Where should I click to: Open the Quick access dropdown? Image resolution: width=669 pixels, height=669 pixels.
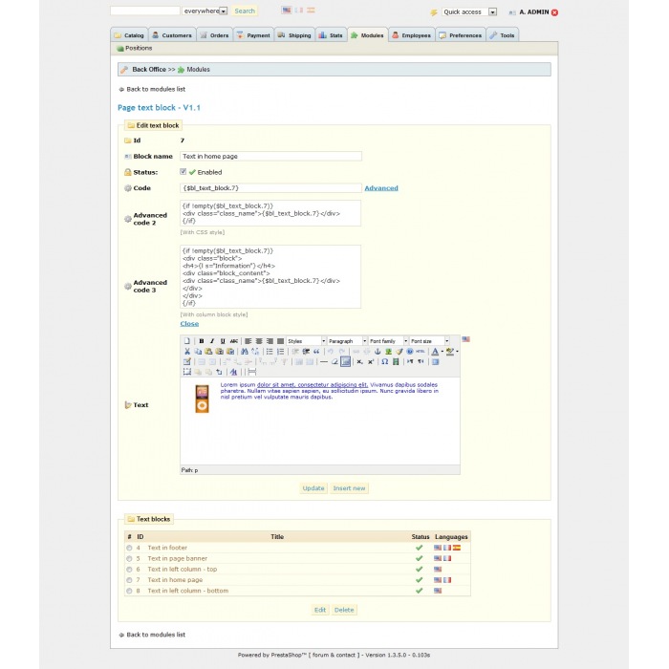469,11
